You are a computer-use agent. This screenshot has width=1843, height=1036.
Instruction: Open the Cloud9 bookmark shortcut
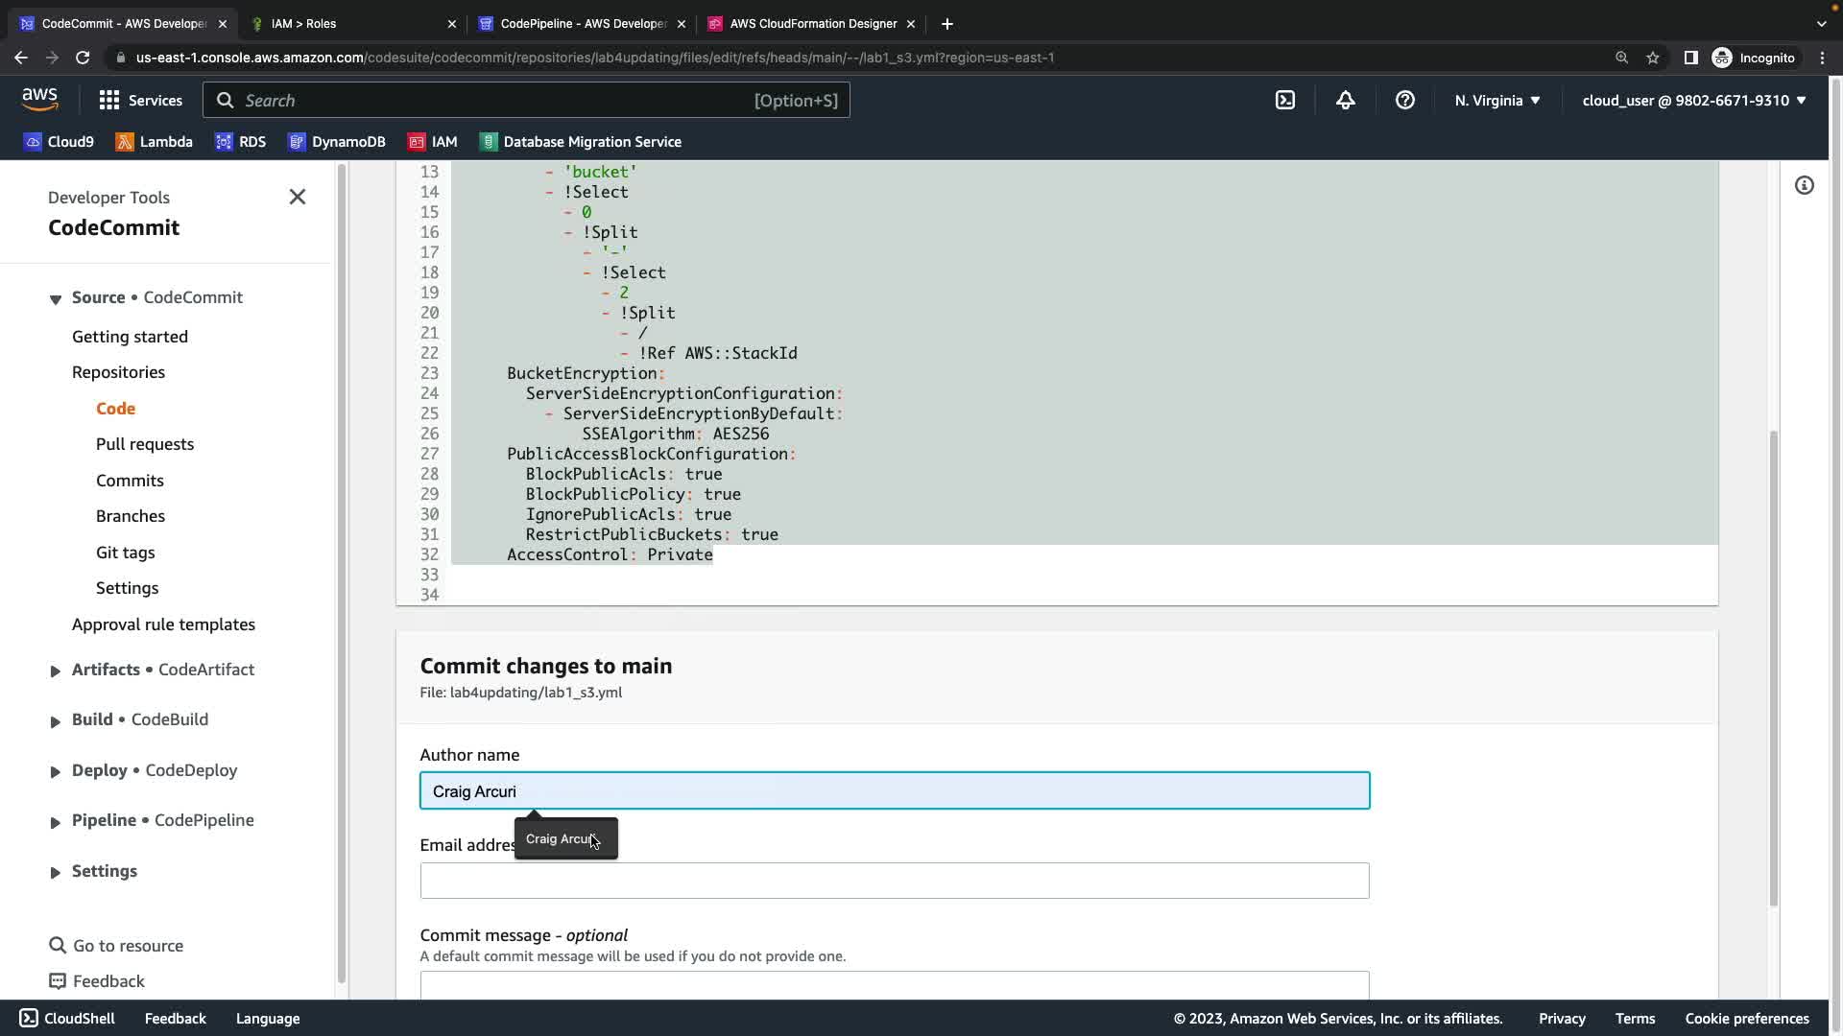[x=59, y=141]
